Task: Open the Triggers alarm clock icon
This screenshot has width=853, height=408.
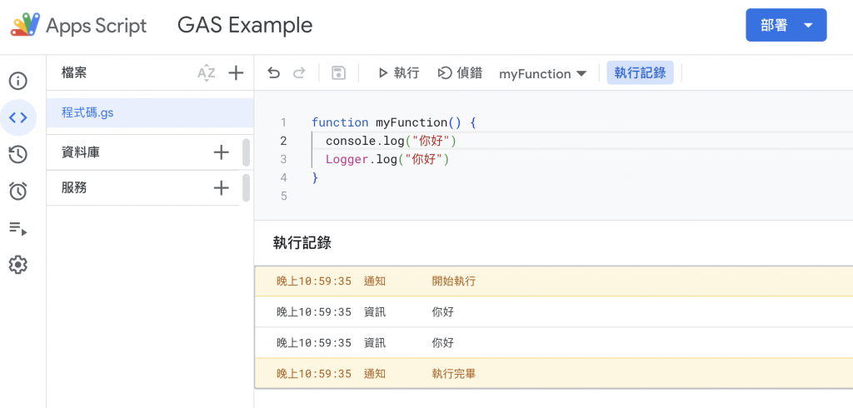Action: pos(17,192)
